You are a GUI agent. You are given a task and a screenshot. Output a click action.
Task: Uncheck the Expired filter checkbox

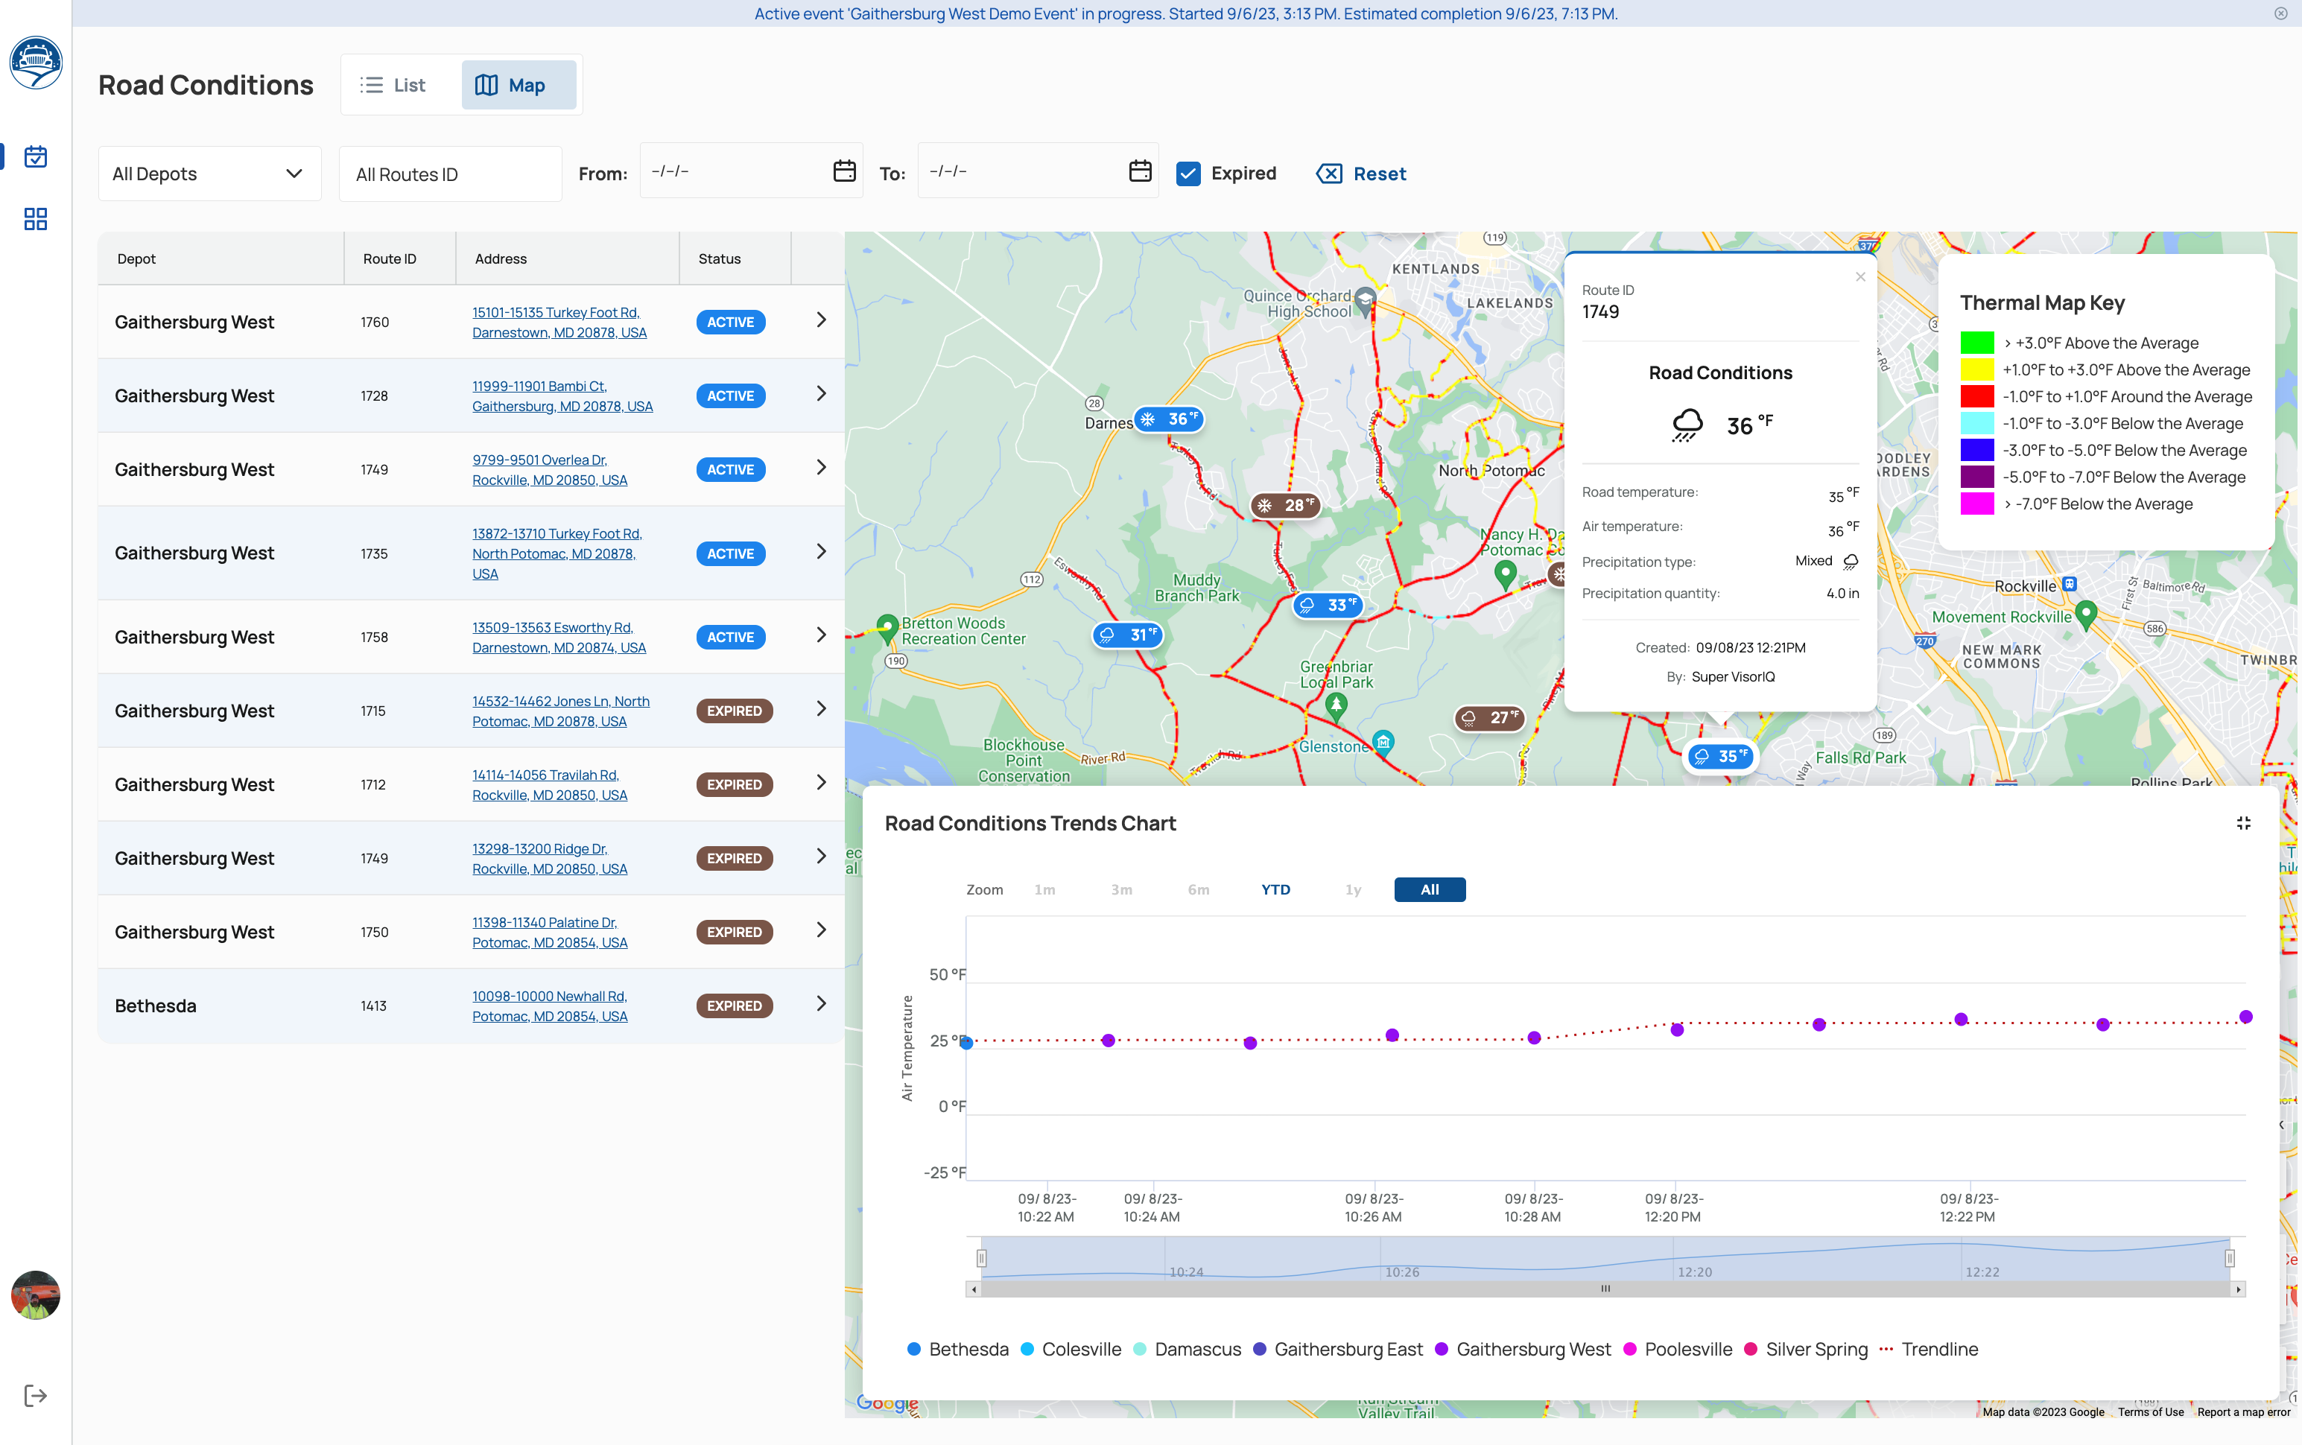pos(1188,173)
